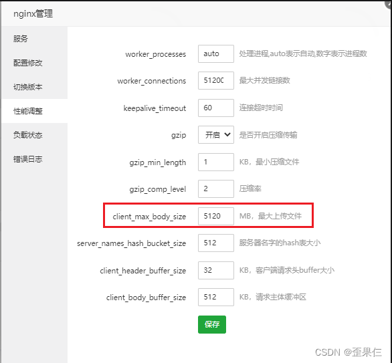Switch to 切换版本 tab
Viewport: 392px width, 363px height.
coord(35,87)
